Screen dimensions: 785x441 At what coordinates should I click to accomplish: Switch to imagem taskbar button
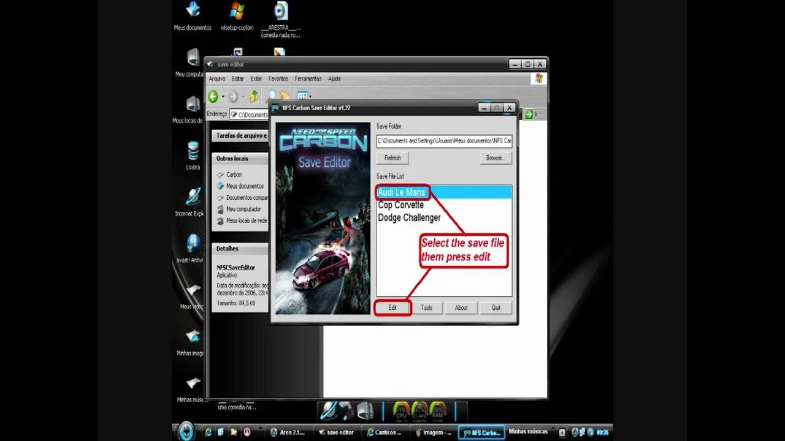[x=433, y=432]
